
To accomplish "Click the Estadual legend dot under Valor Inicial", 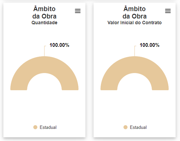I will [x=125, y=127].
